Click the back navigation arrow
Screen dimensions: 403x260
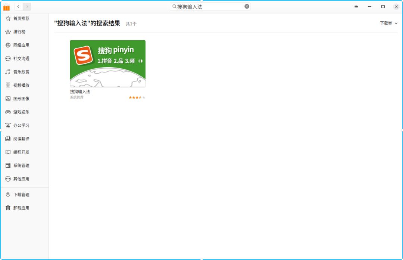pyautogui.click(x=18, y=6)
